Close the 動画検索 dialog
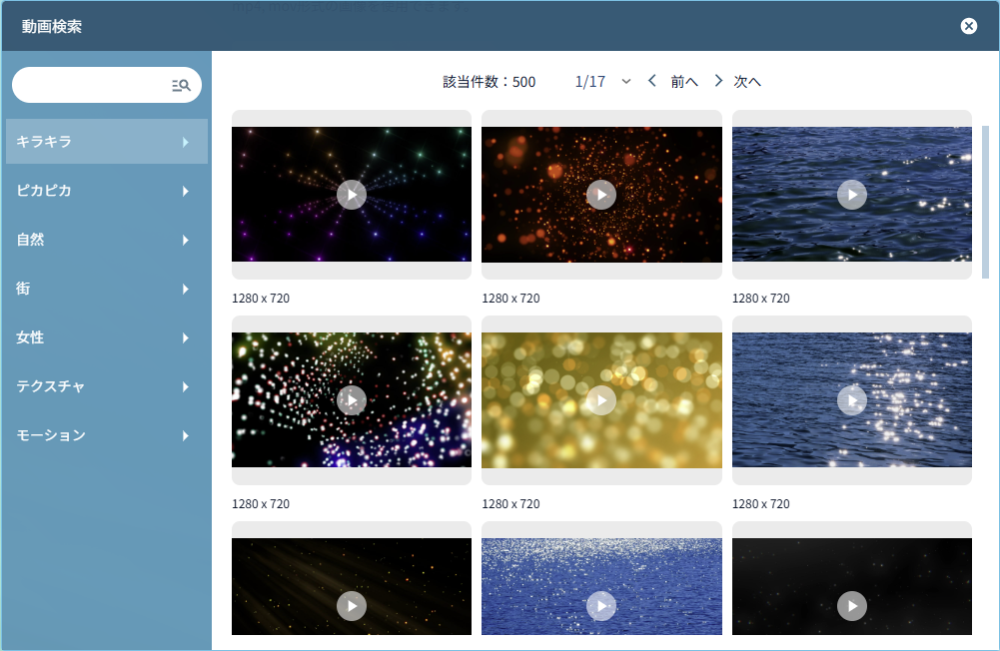Viewport: 1000px width, 651px height. pyautogui.click(x=969, y=26)
